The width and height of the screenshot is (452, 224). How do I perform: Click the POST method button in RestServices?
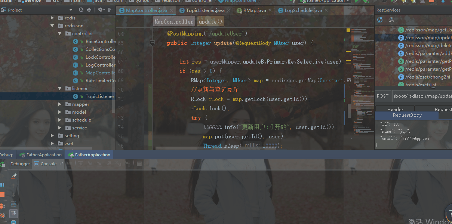pos(382,96)
